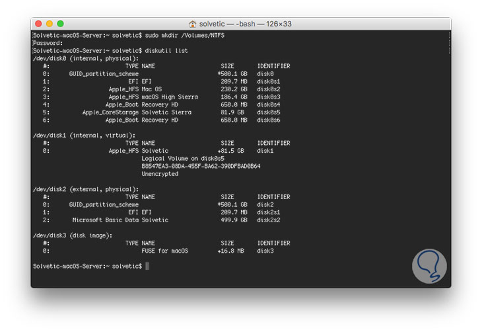
Task: Click the 'FUSE for macOS' volume name
Action: [165, 251]
